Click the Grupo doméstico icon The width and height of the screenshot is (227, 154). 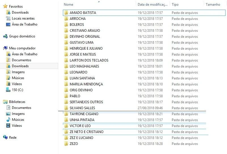[5, 36]
